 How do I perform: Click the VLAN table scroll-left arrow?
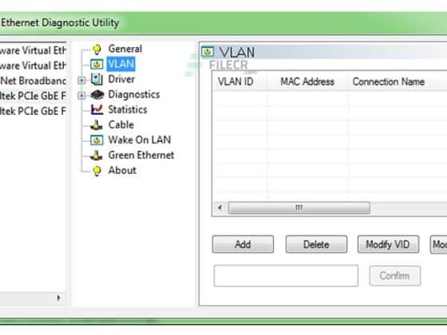pos(220,207)
